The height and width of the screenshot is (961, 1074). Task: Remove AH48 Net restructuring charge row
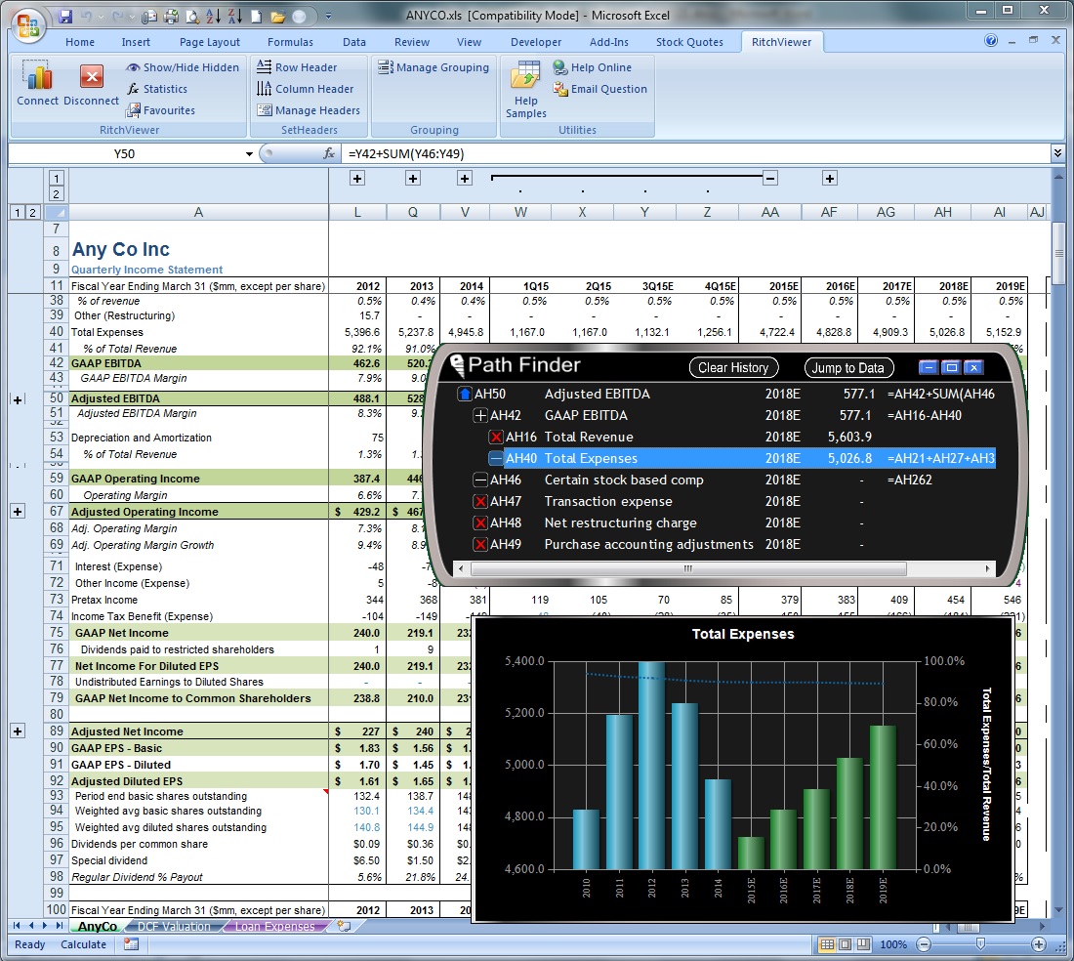click(x=480, y=522)
